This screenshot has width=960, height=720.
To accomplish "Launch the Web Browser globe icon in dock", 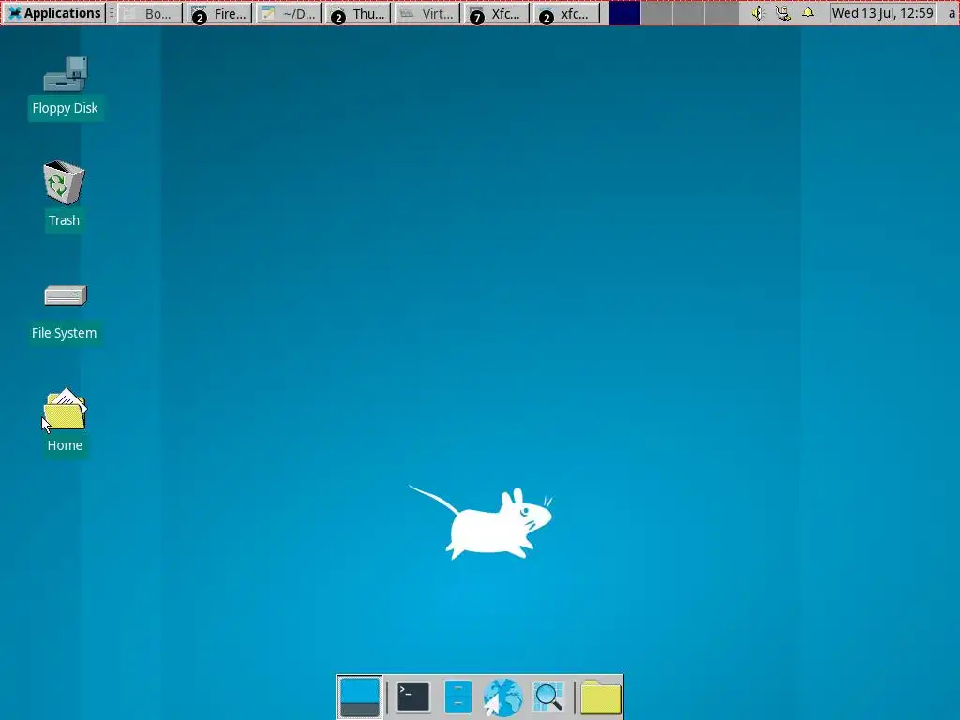I will coord(502,697).
